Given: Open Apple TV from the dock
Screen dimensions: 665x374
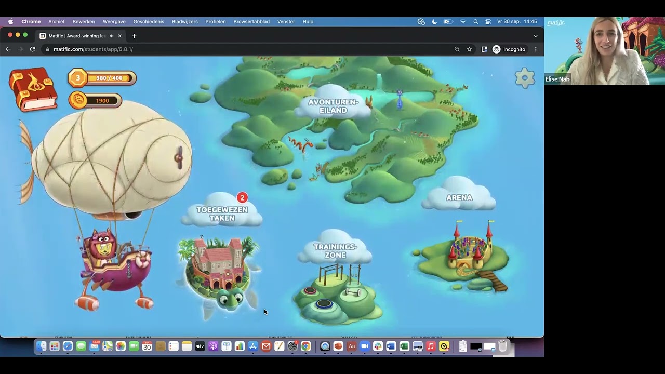Looking at the screenshot, I should click(200, 346).
